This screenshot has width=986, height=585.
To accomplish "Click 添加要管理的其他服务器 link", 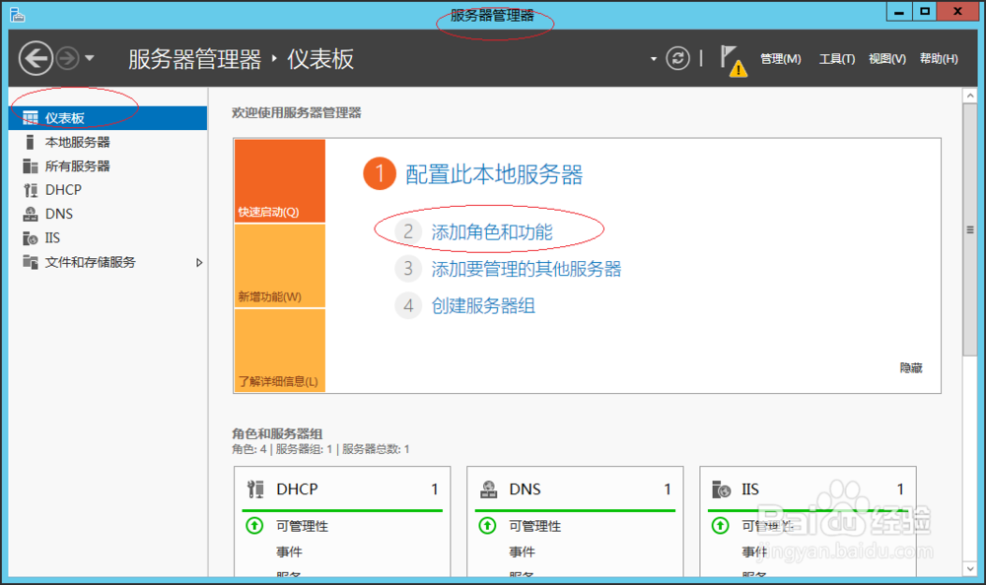I will tap(527, 269).
